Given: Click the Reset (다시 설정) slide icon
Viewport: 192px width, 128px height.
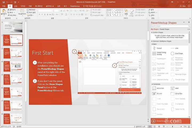Looking at the screenshot, I should pyautogui.click(x=28, y=13).
